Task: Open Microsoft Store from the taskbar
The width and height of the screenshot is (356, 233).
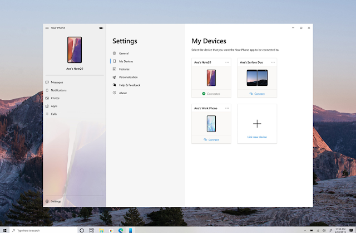Action: pyautogui.click(x=111, y=231)
